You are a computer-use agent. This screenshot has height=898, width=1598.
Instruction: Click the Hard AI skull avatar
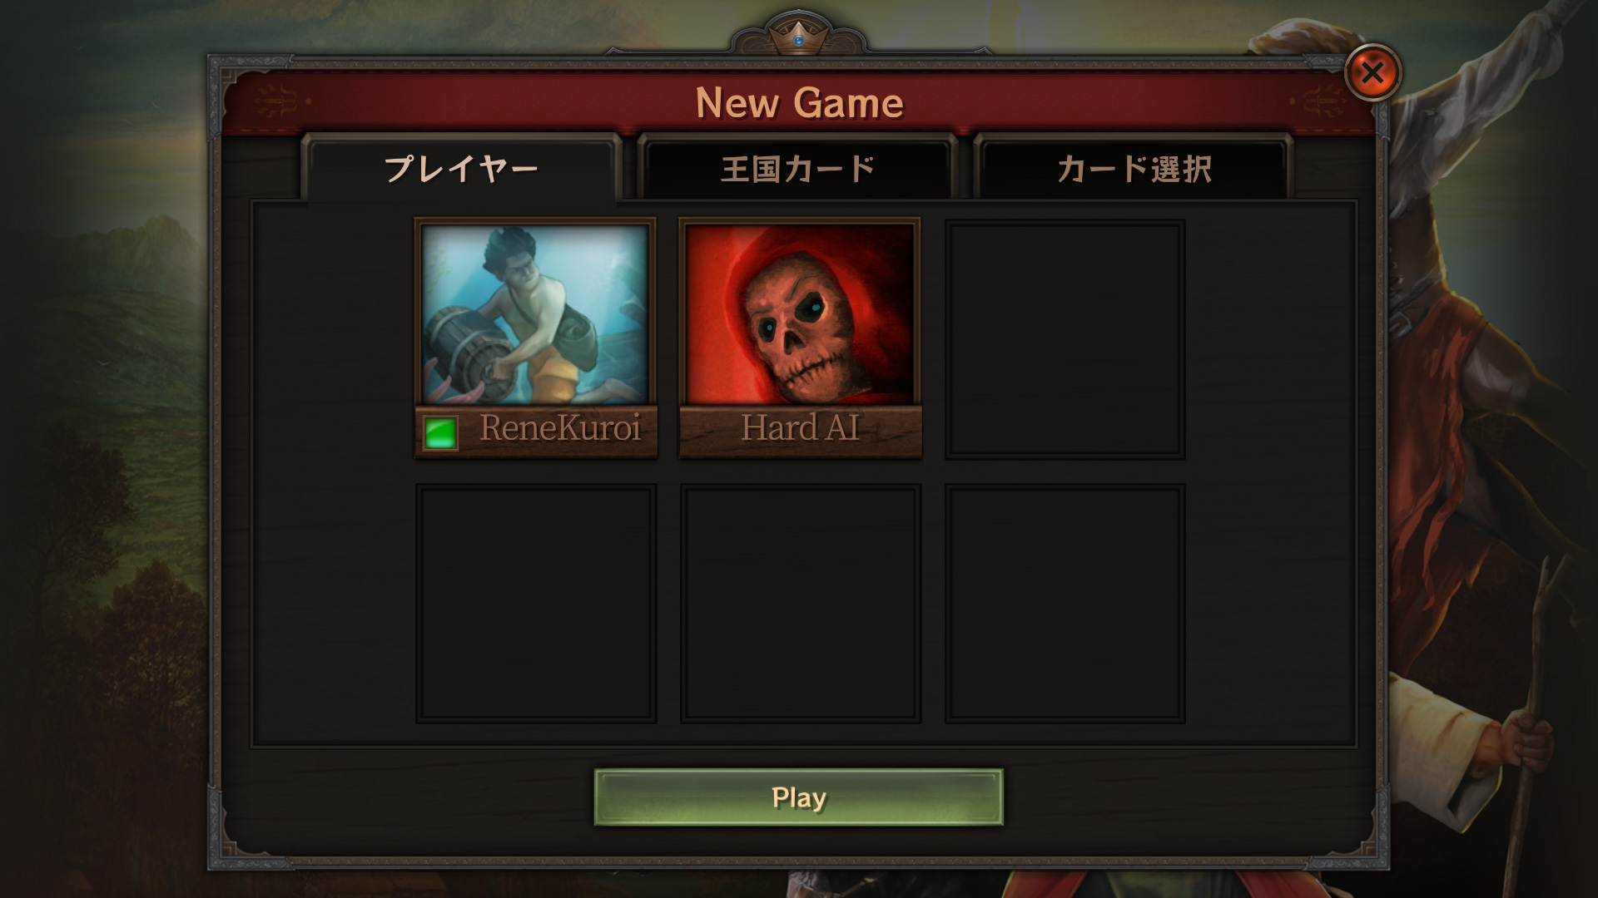pyautogui.click(x=800, y=313)
